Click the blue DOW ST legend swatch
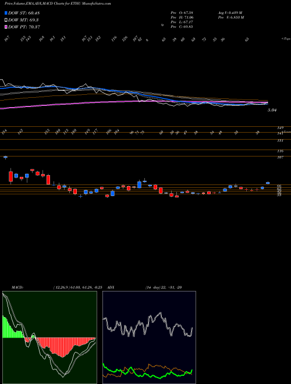This screenshot has width=291, height=384. 6,13
